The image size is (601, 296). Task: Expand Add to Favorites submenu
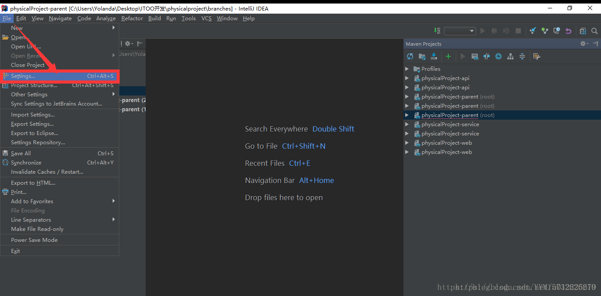pos(60,201)
